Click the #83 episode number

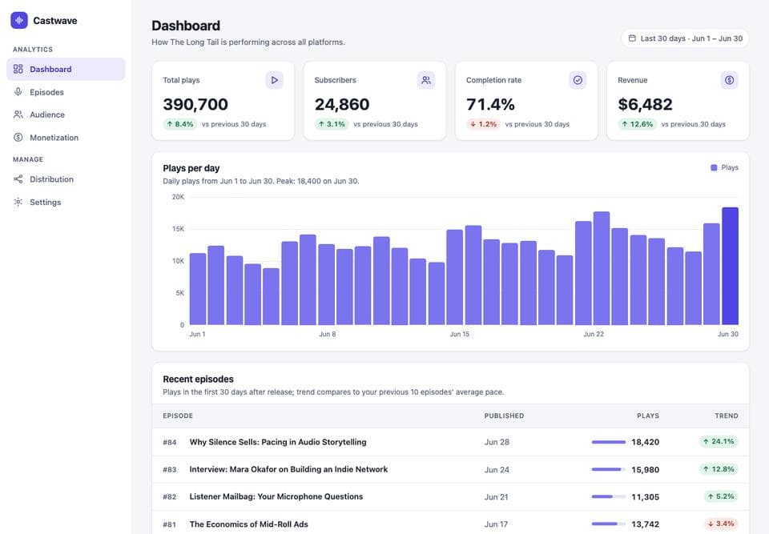(x=170, y=470)
